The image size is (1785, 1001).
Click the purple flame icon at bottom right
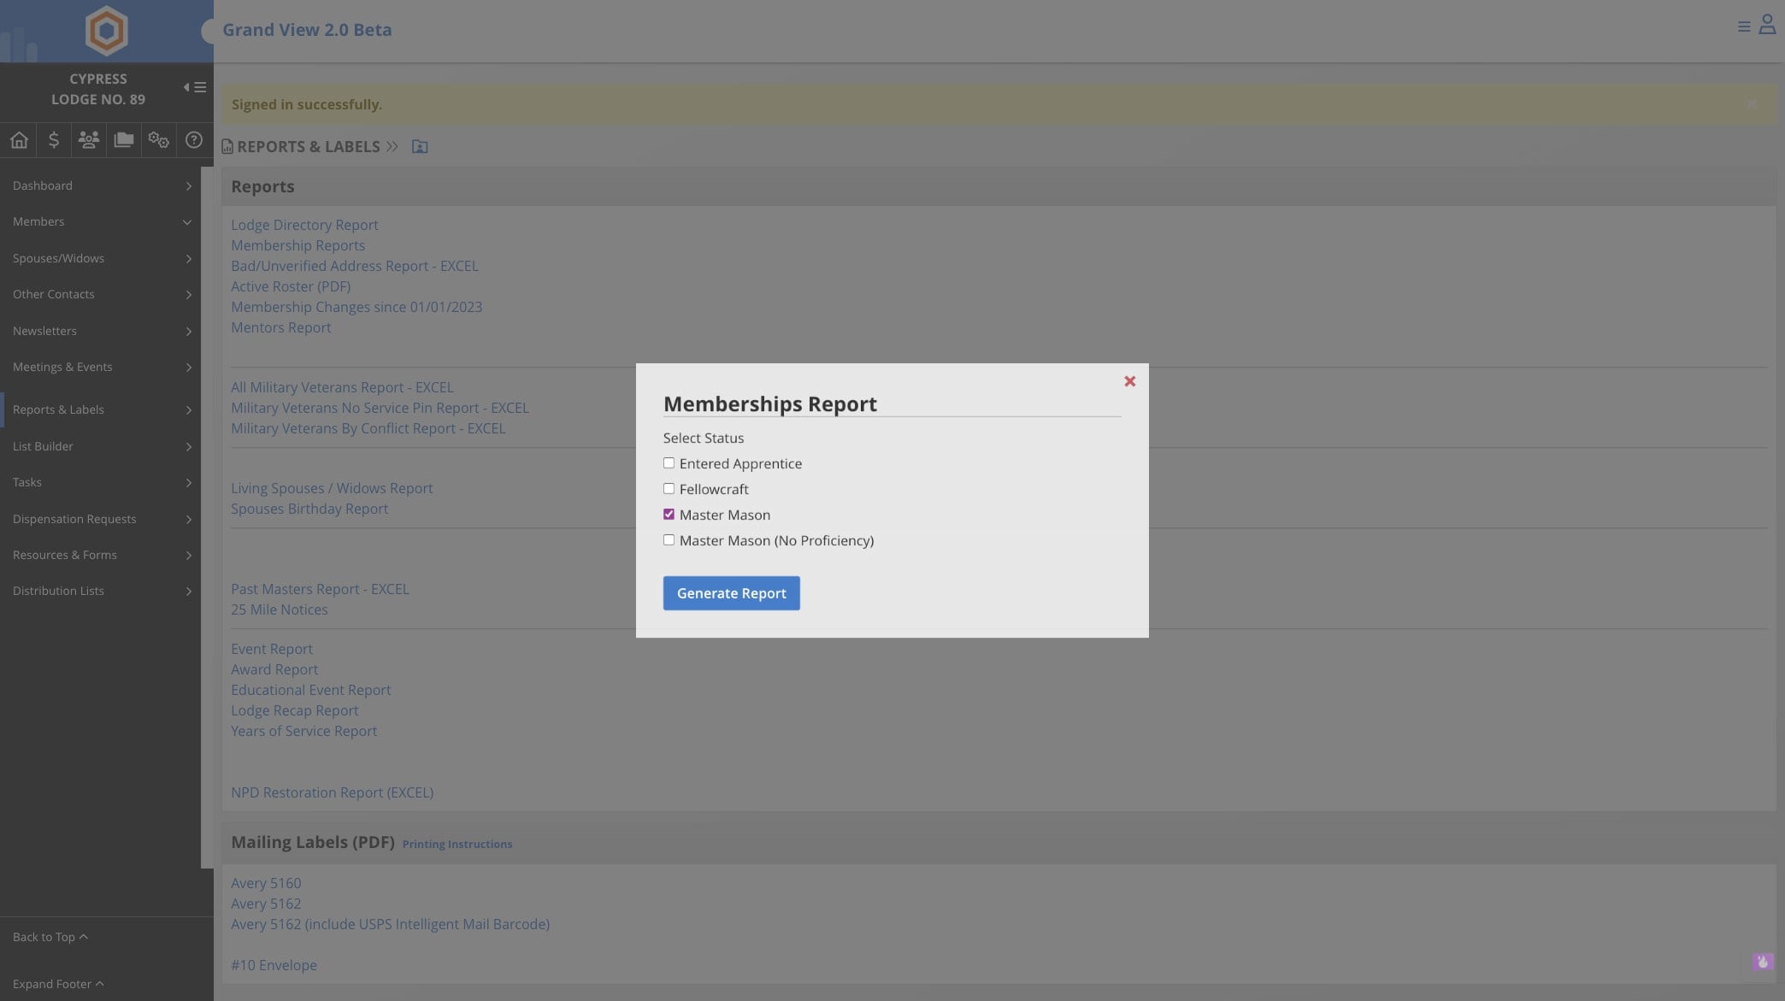point(1762,962)
